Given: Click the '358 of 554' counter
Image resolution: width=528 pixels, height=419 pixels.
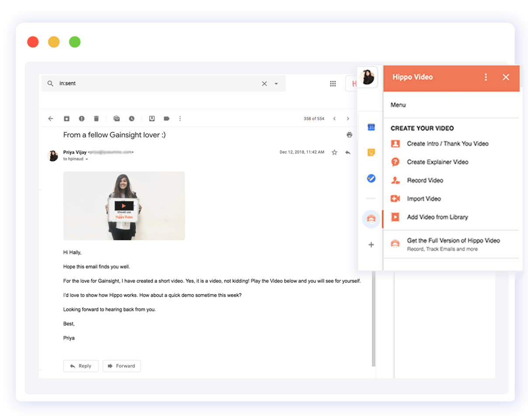Looking at the screenshot, I should click(x=314, y=119).
